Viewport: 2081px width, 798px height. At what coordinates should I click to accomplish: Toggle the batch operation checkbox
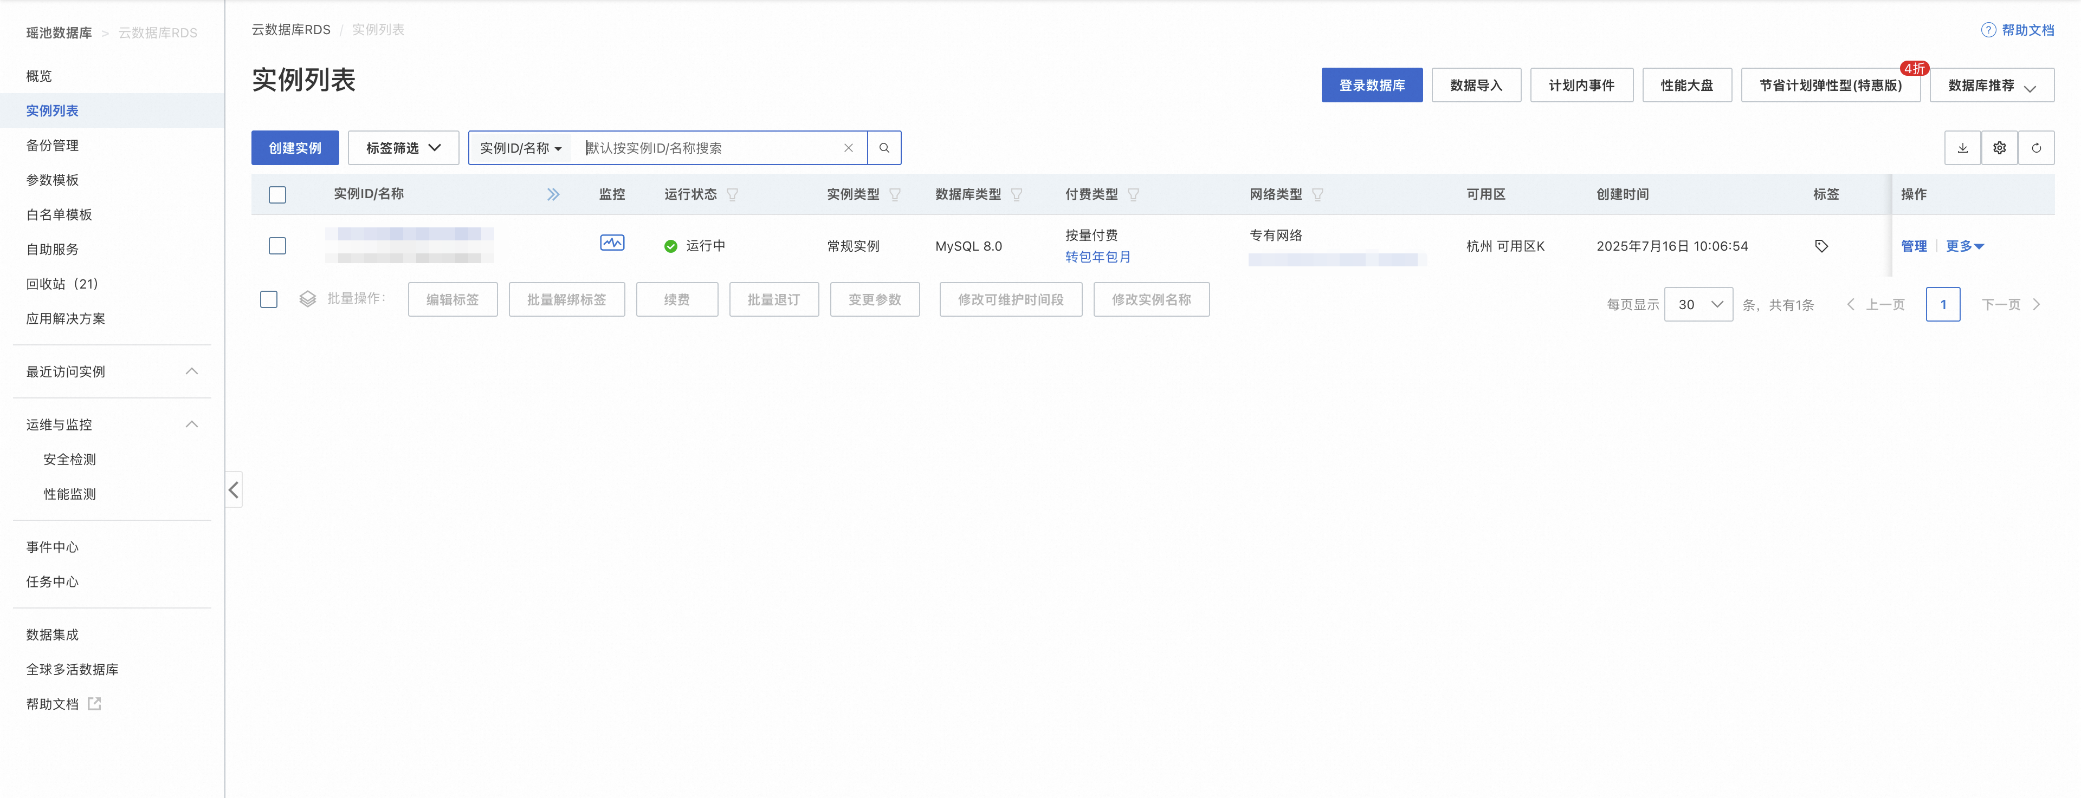pos(269,299)
